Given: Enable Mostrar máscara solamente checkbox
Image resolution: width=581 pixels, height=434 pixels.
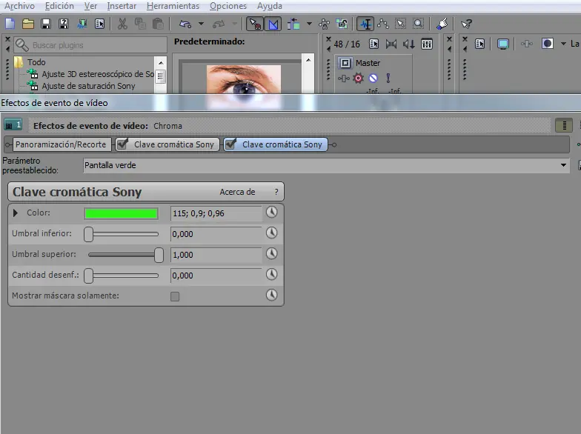Looking at the screenshot, I should click(175, 296).
